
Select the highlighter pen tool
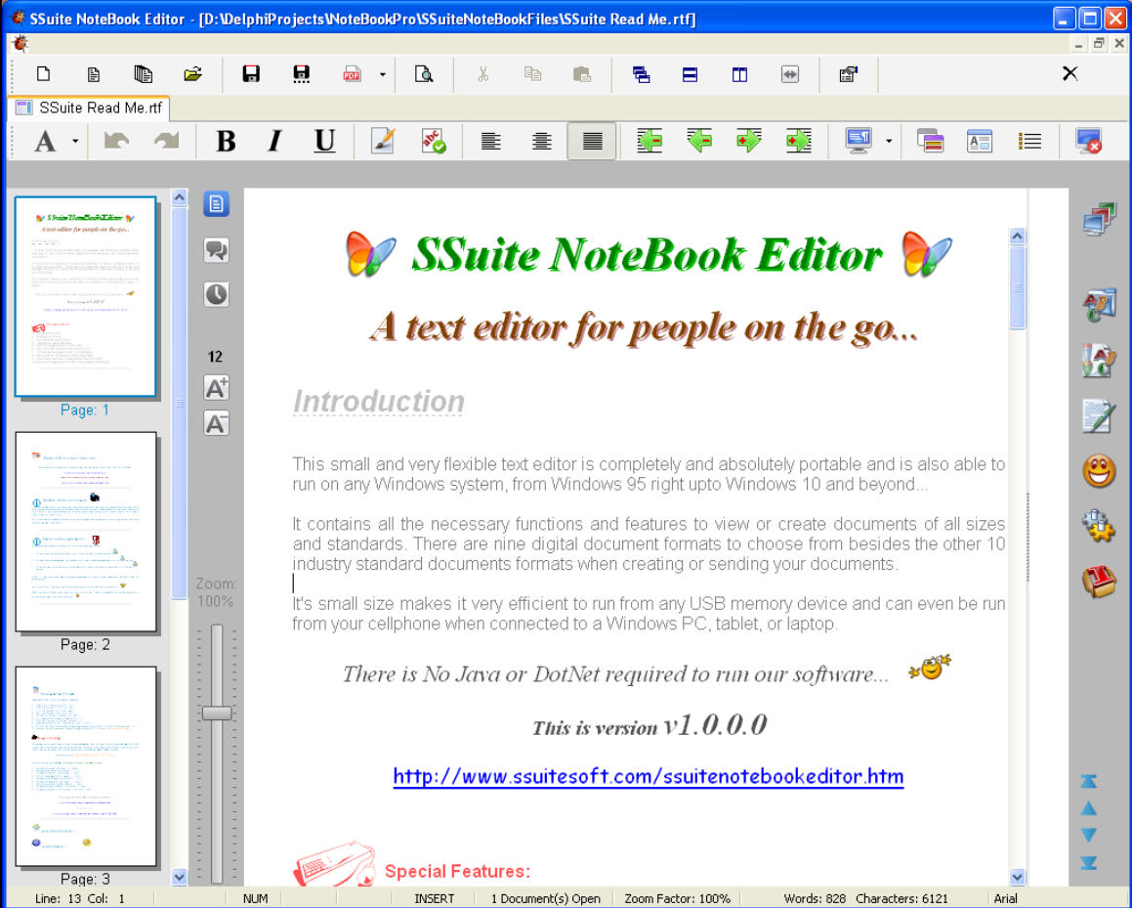(383, 140)
